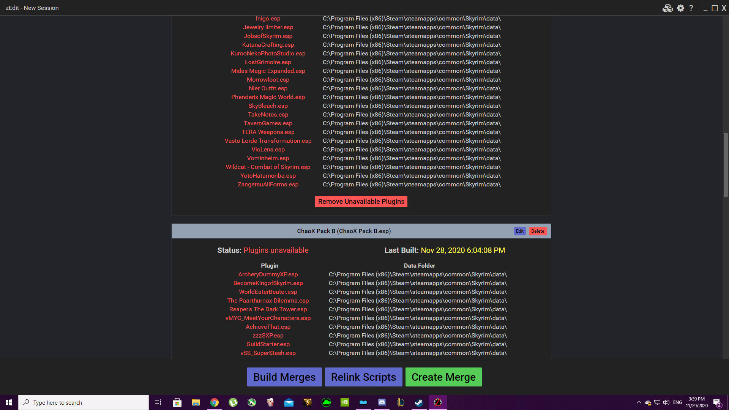Open Microsoft Store from taskbar
Viewport: 729px width, 410px height.
[x=177, y=402]
